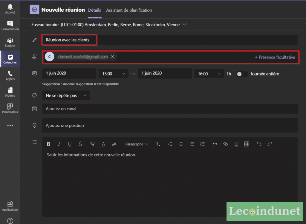Screen dimensions: 306x224
Task: Open the Applications store
Action: (x=10, y=206)
